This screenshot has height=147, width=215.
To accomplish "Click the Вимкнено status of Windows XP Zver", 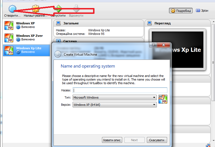I will coord(28,40).
